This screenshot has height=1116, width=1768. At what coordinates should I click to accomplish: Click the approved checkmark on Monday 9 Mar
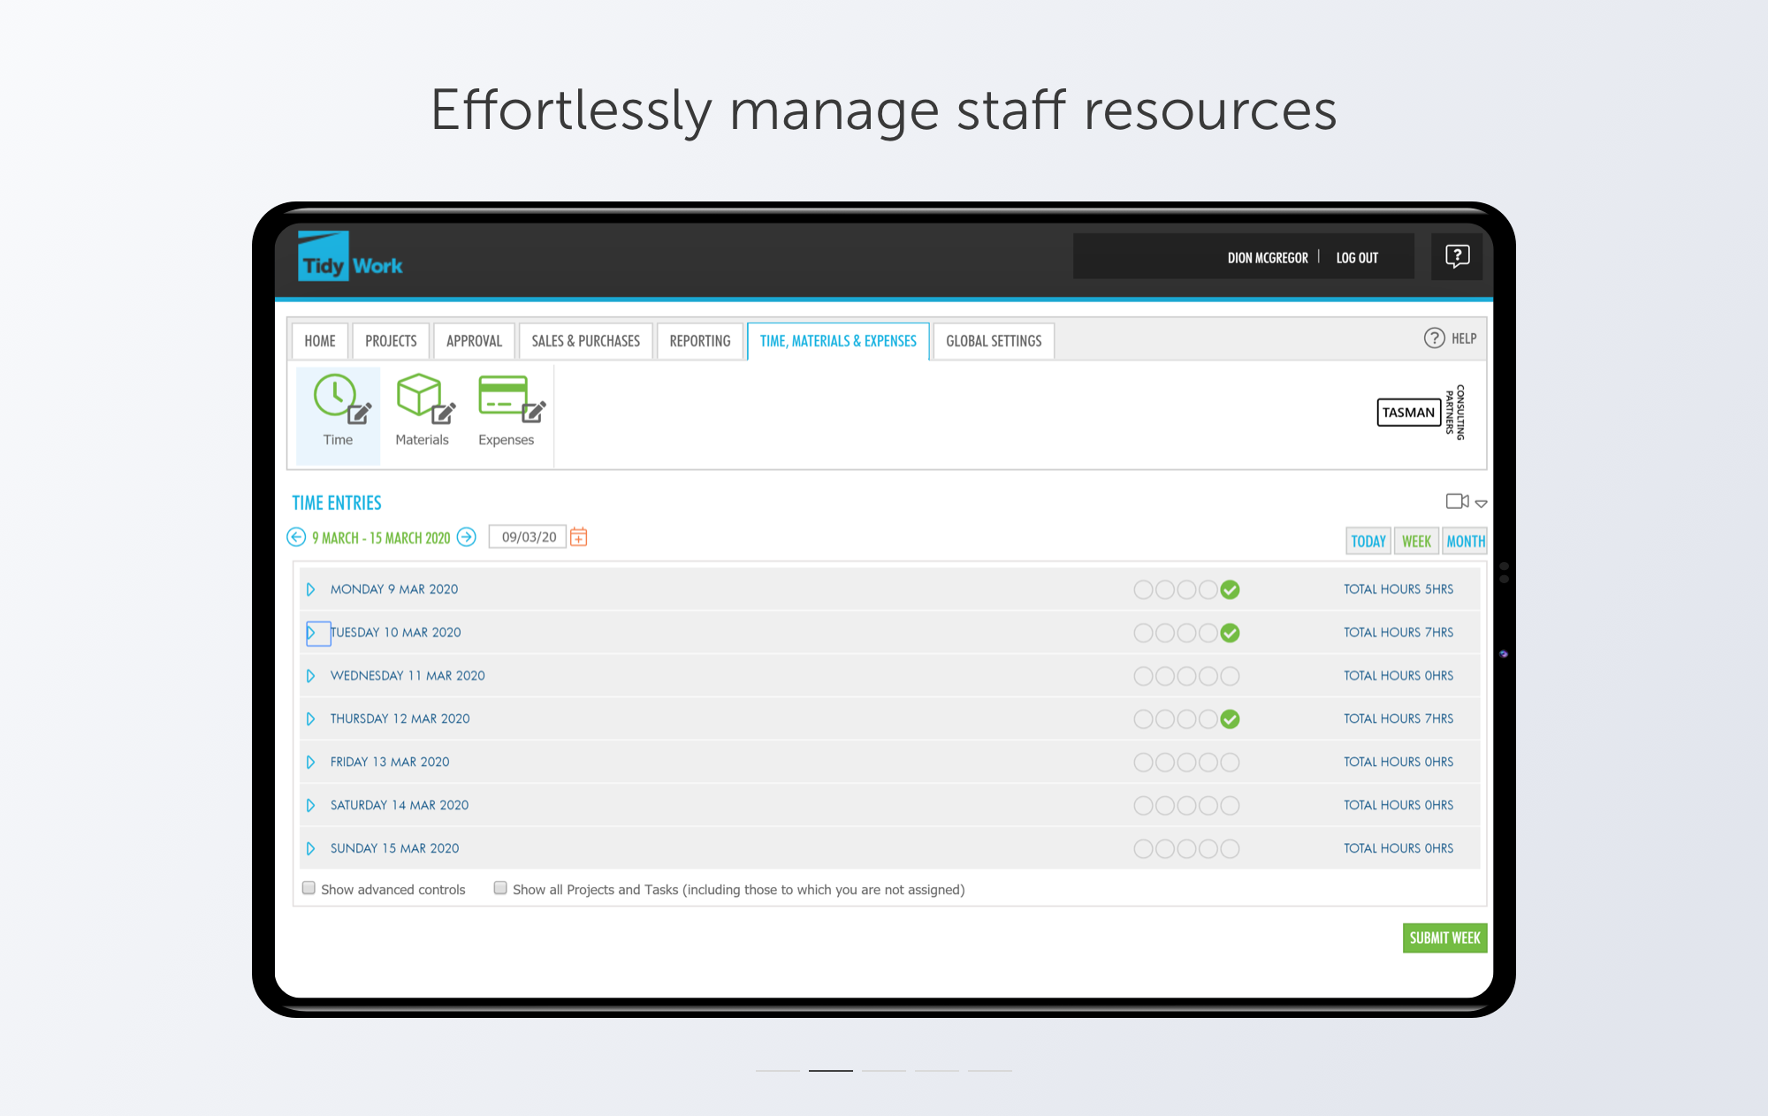click(x=1230, y=588)
